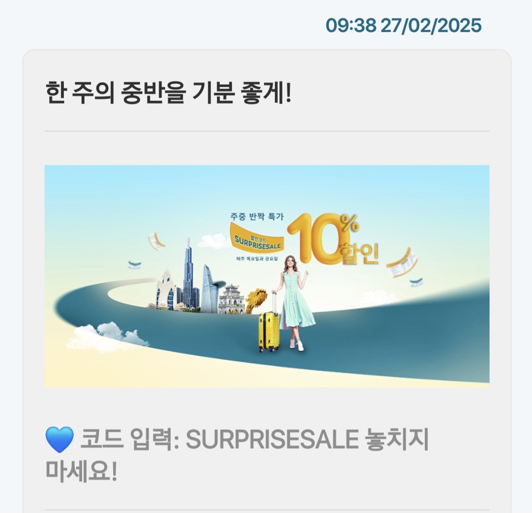Tap the flying ticket above the white building
The image size is (532, 513).
coord(156,241)
